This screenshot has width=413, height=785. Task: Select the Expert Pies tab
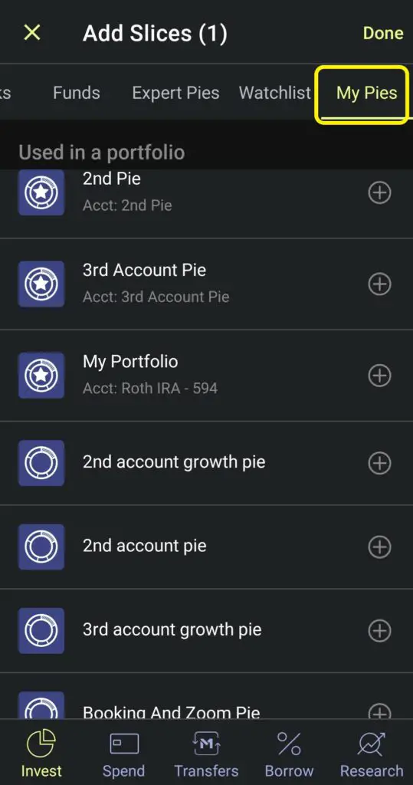click(x=175, y=93)
